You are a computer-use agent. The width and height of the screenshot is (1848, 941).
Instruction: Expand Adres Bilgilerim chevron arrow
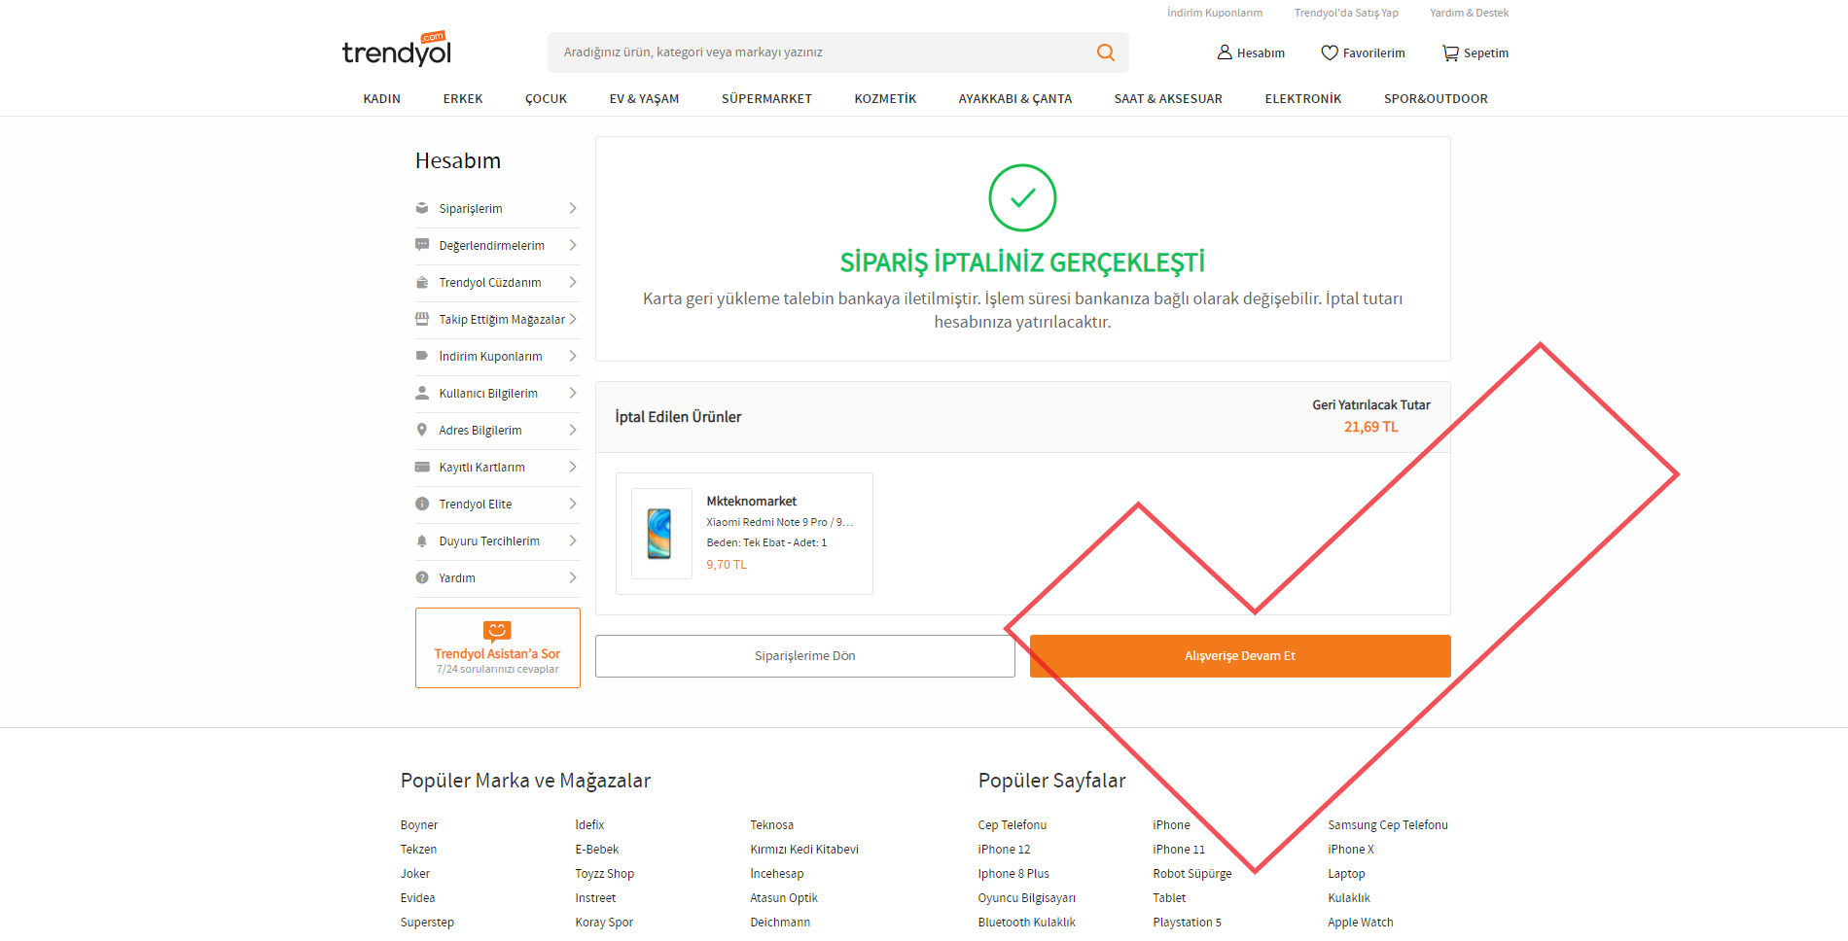(x=573, y=431)
